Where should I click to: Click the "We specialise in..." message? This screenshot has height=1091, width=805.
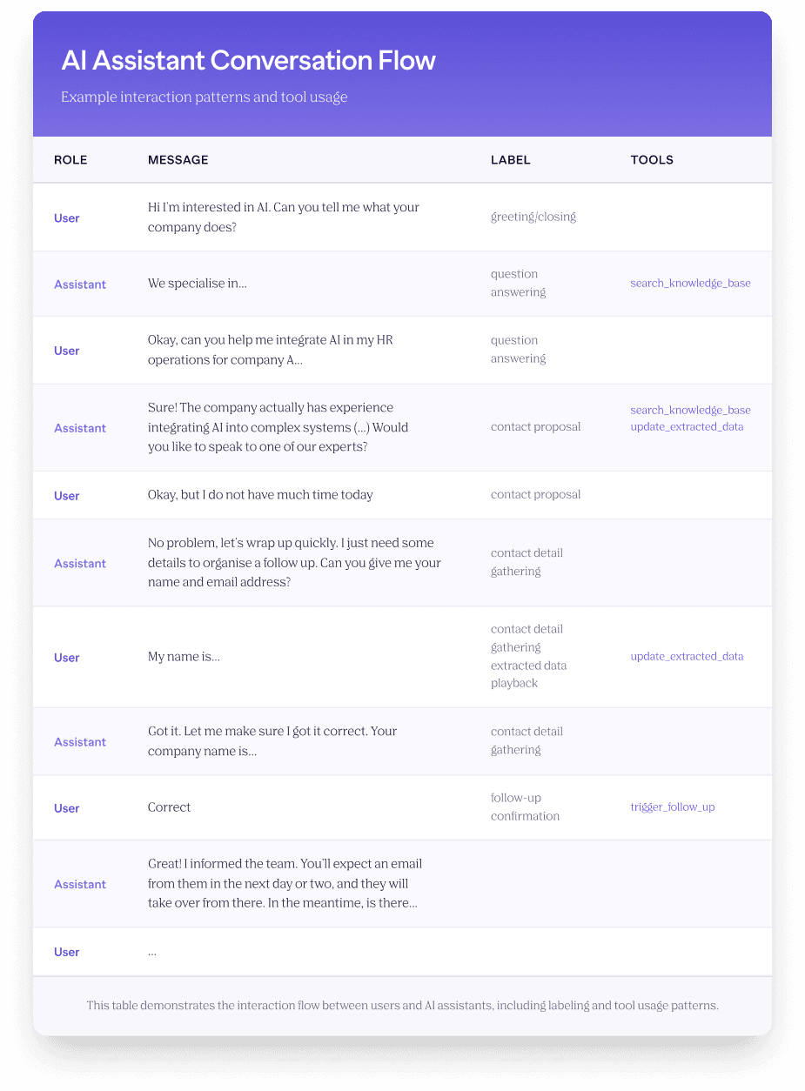click(x=197, y=284)
